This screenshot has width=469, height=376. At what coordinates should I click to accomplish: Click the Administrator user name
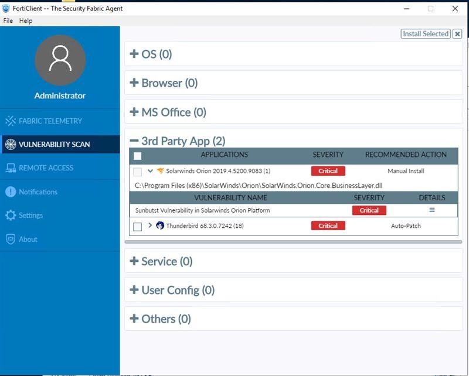tap(60, 95)
